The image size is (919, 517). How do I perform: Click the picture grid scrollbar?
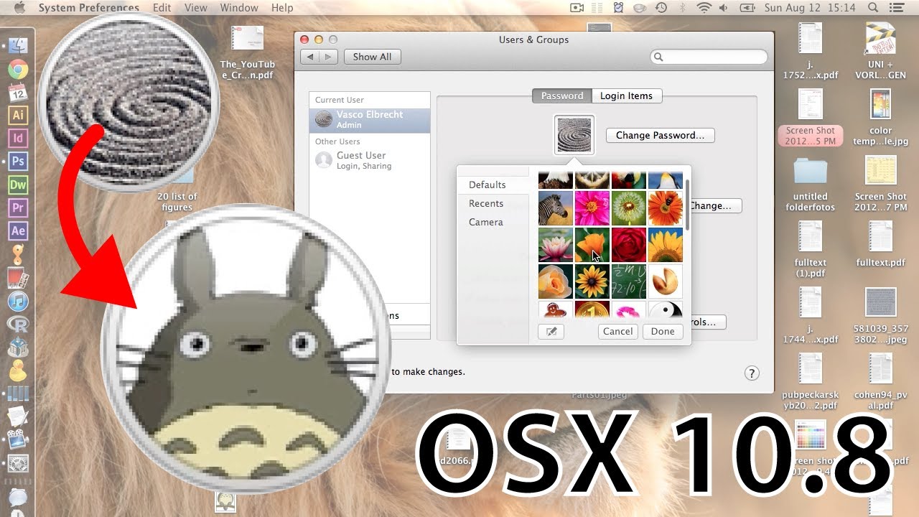tap(687, 205)
